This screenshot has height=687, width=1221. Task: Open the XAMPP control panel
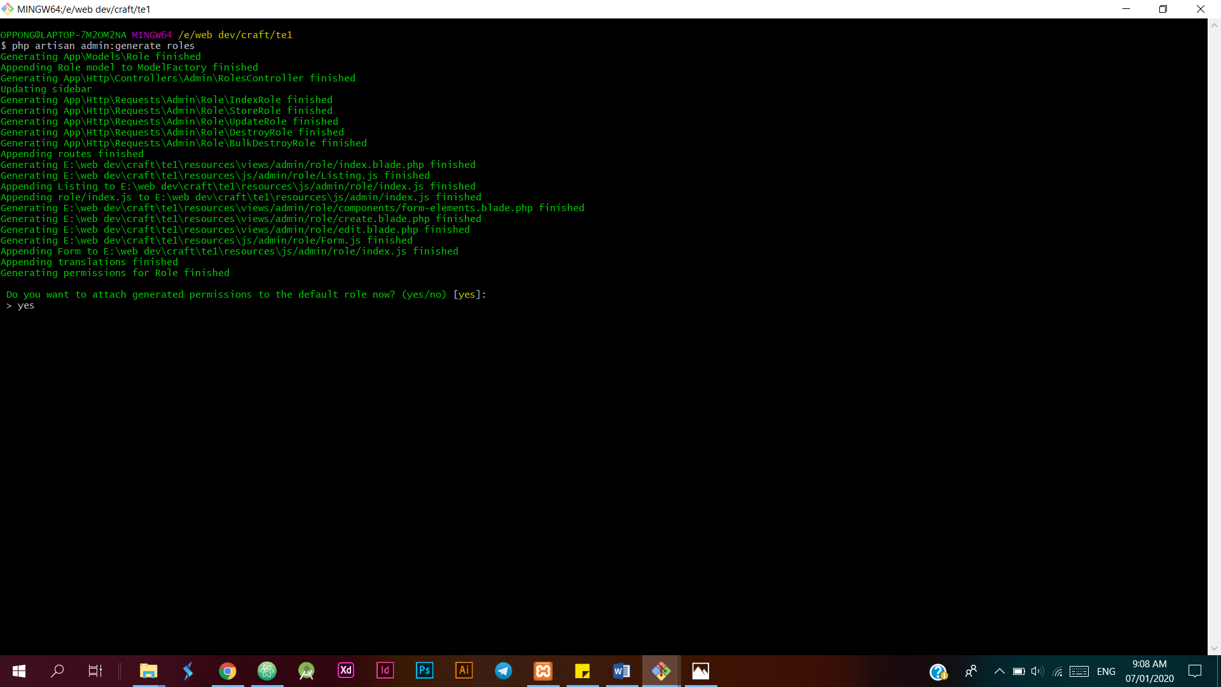[542, 670]
